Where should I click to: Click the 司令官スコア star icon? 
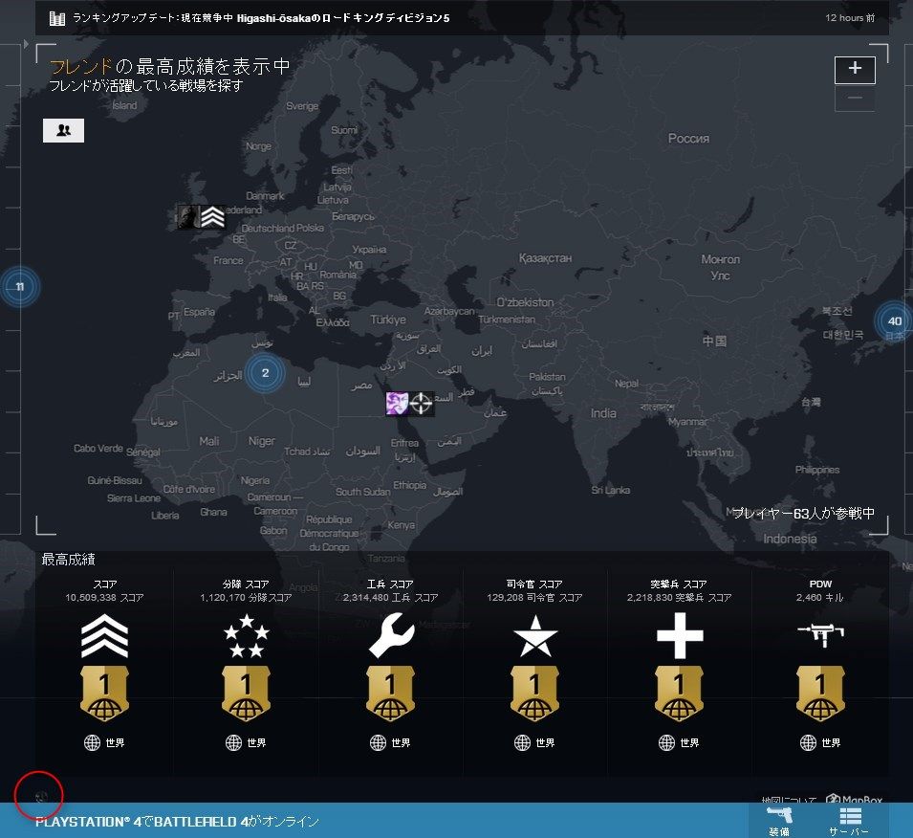click(x=535, y=636)
